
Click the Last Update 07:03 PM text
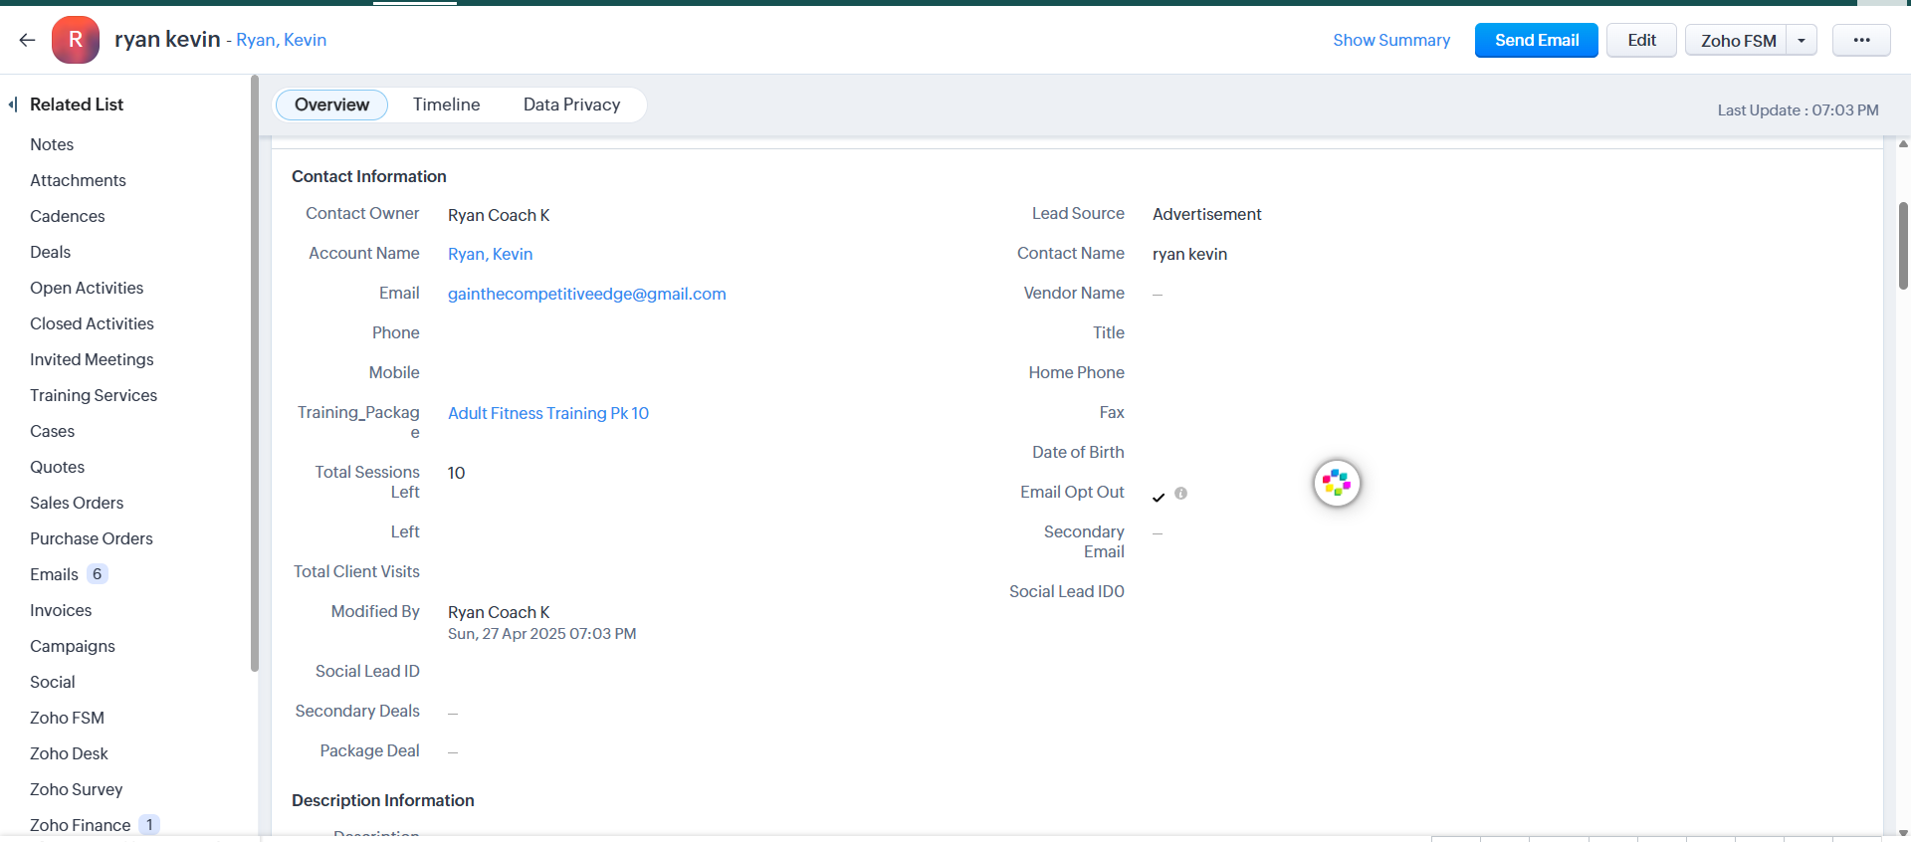tap(1798, 110)
